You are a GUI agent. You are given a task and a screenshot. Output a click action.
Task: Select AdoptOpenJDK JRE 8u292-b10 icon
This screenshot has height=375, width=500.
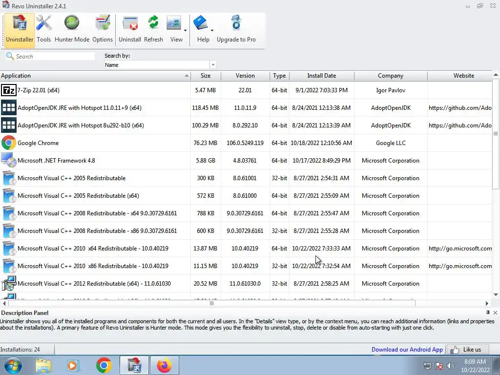(9, 125)
